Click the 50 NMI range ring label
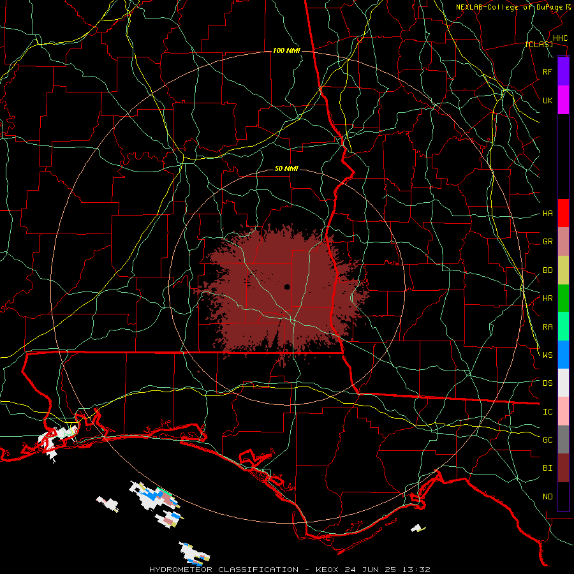The height and width of the screenshot is (574, 574). click(286, 169)
